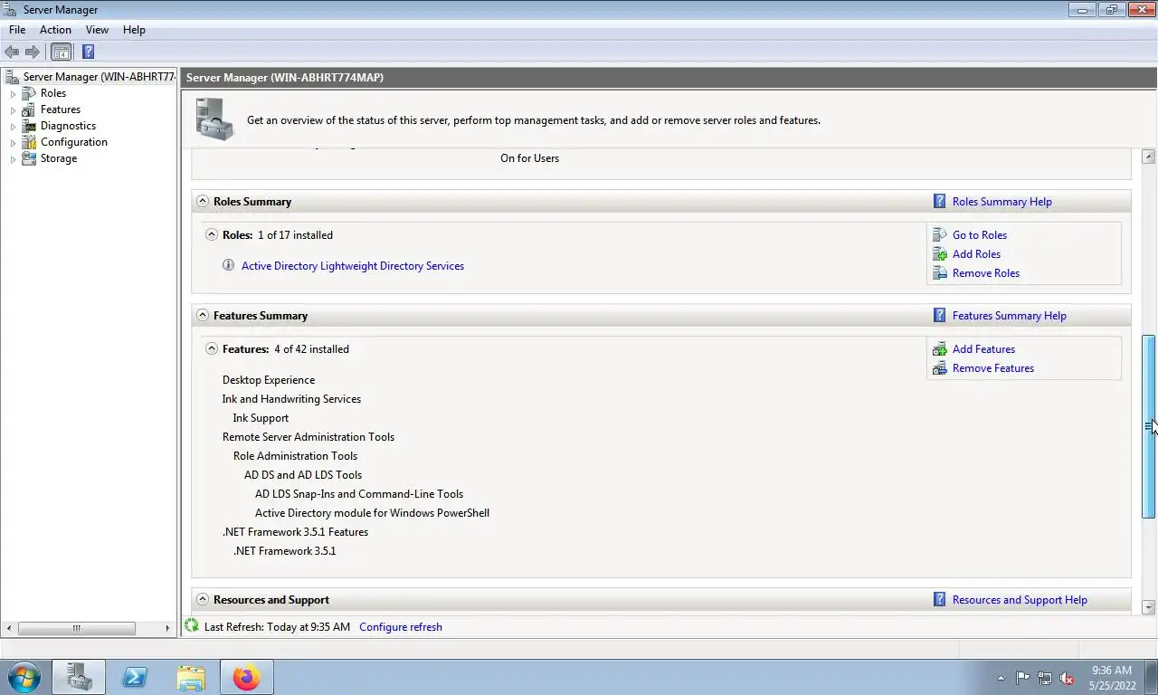Click the Remove Features icon
This screenshot has height=695, width=1158.
(939, 368)
